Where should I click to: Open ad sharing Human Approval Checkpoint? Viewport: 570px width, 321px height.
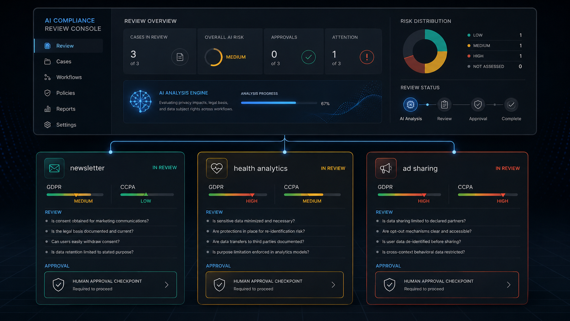coord(447,285)
